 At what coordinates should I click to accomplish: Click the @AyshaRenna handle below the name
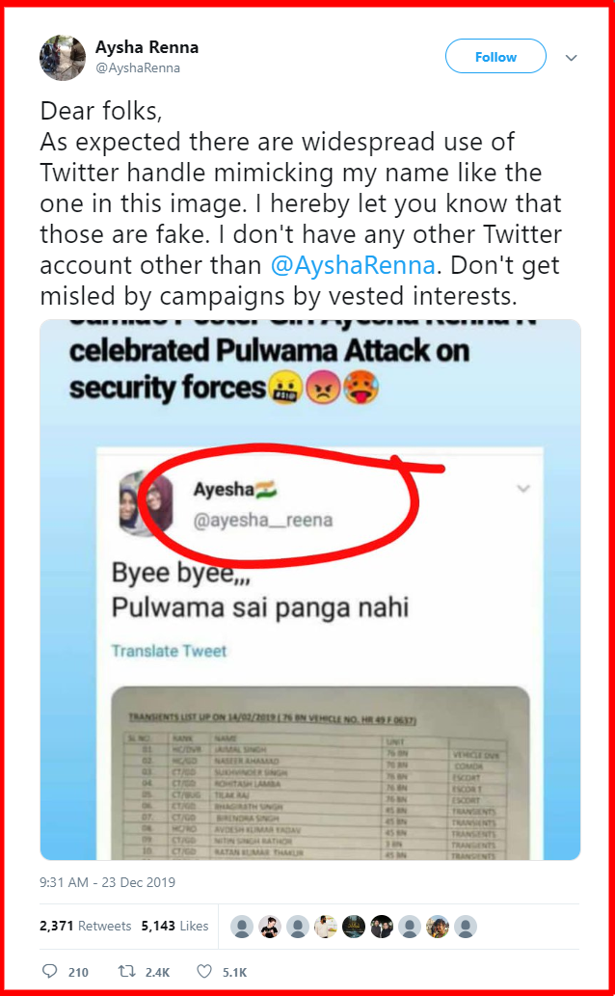pos(137,67)
